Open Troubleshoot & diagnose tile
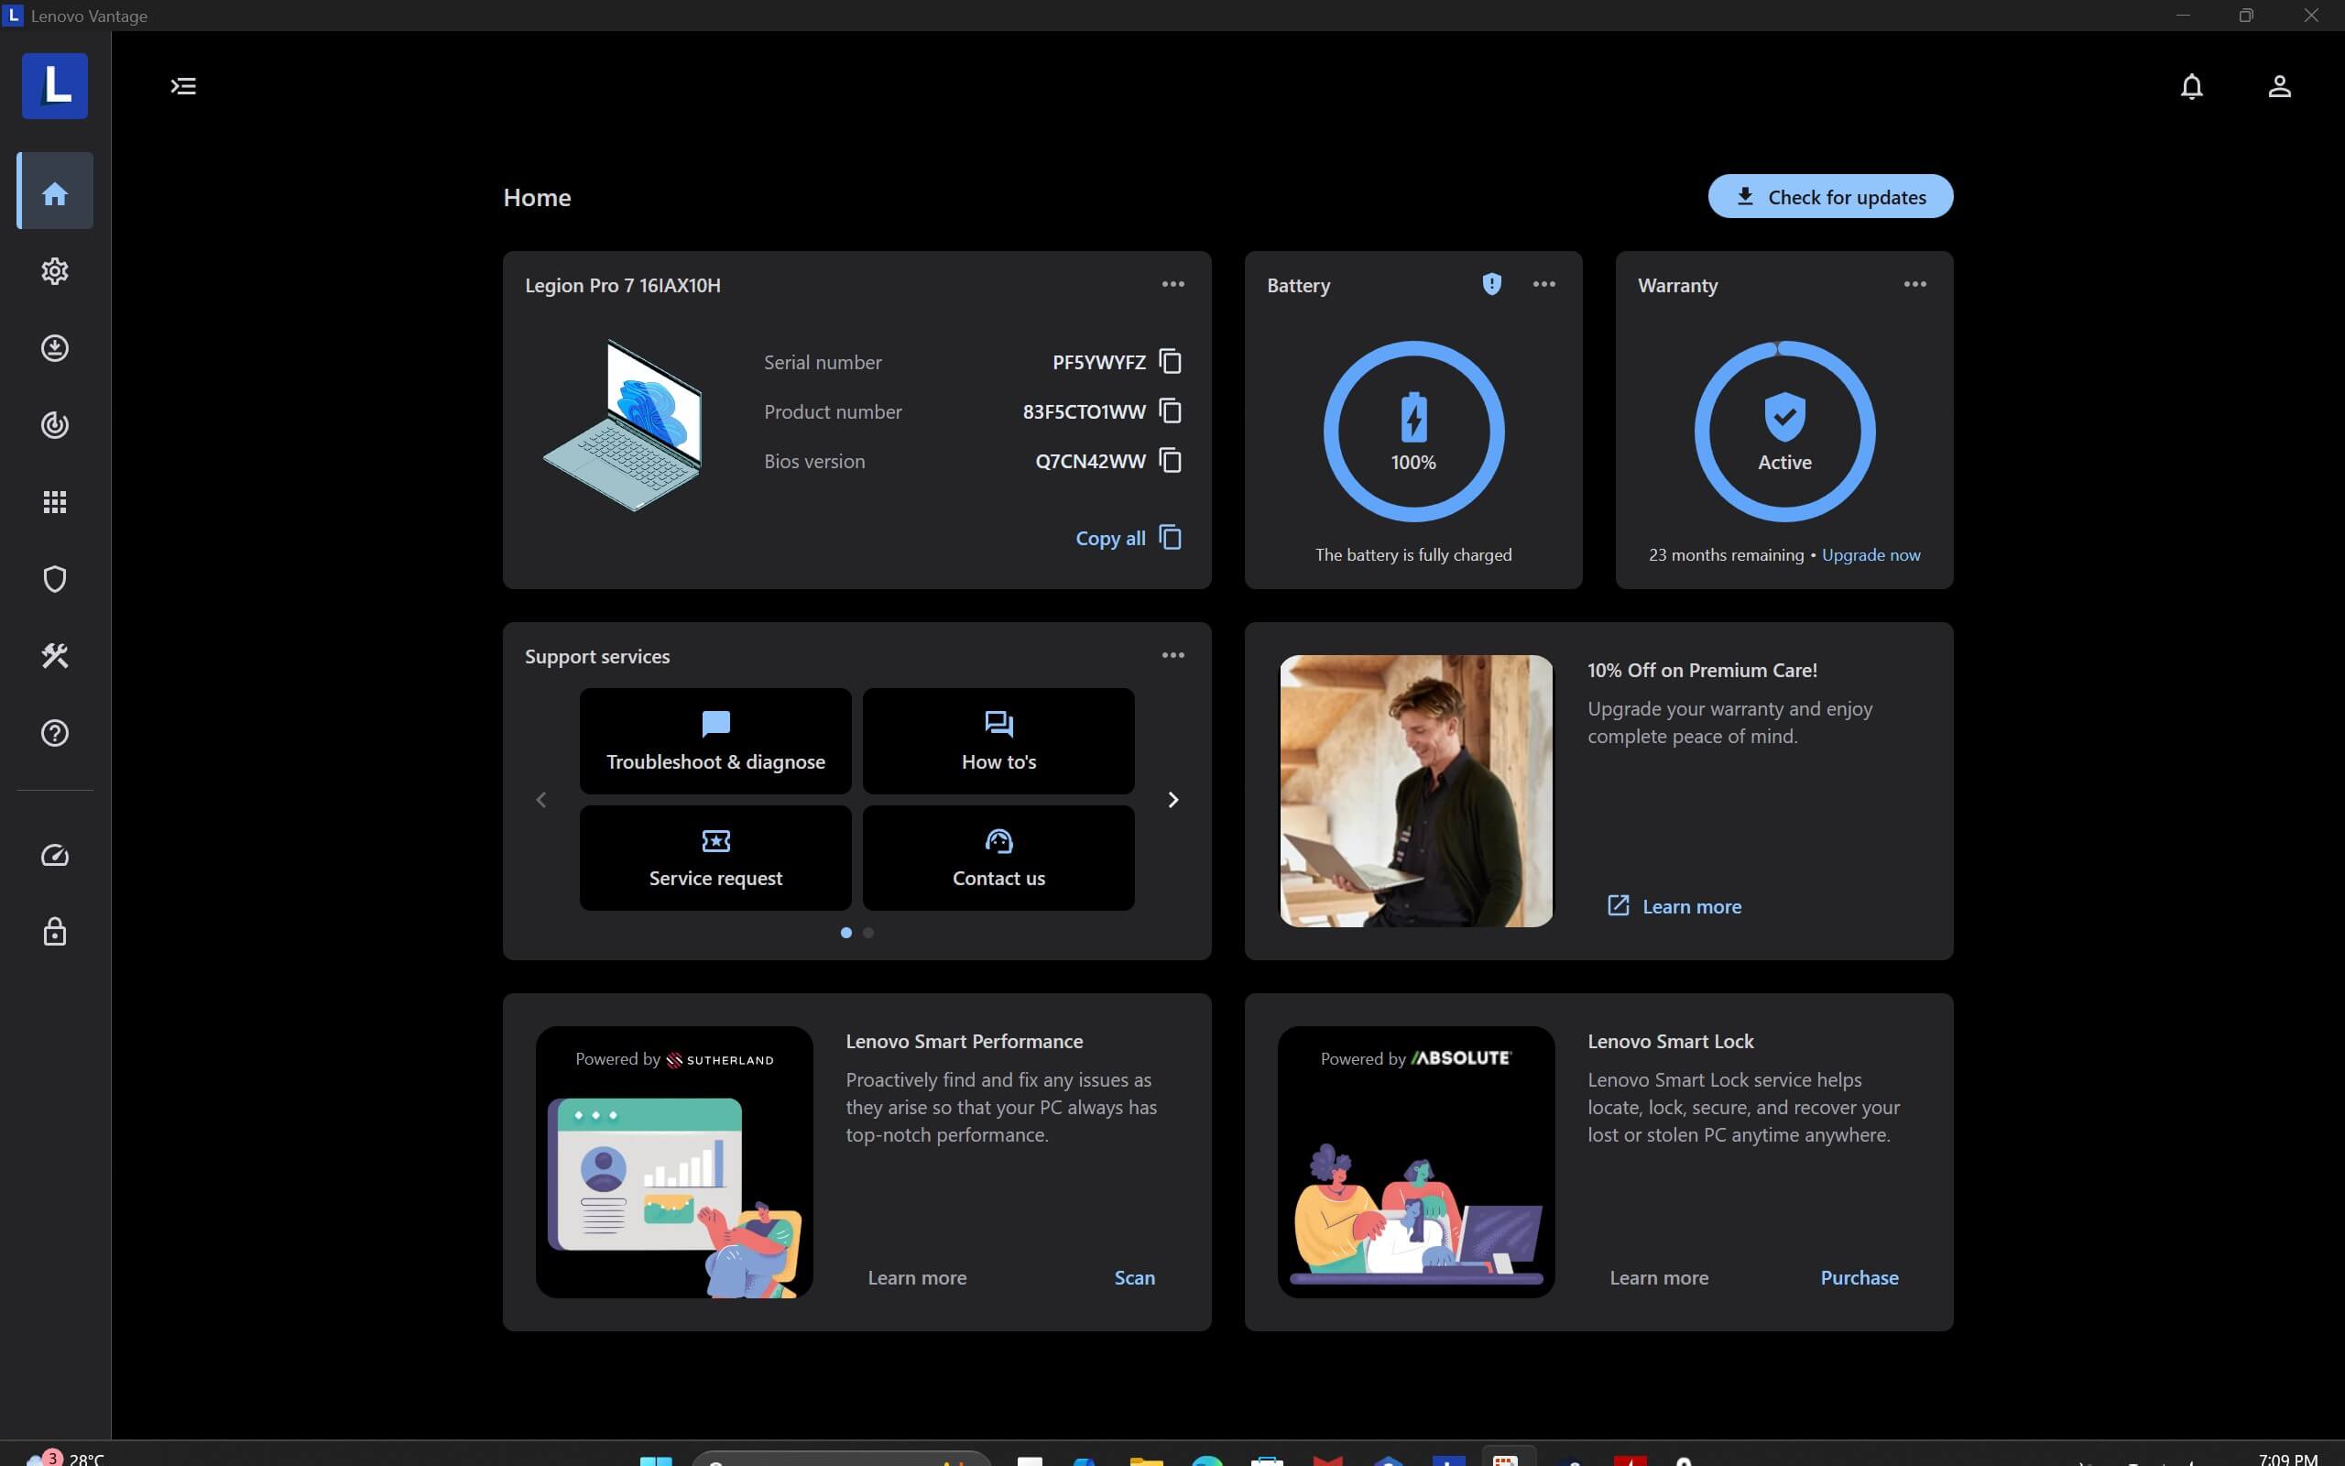Image resolution: width=2345 pixels, height=1466 pixels. [x=715, y=742]
